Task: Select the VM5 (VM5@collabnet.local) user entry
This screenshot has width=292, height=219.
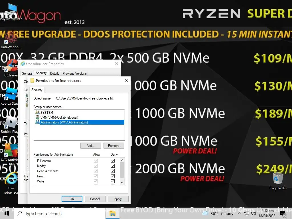Action: (x=79, y=117)
